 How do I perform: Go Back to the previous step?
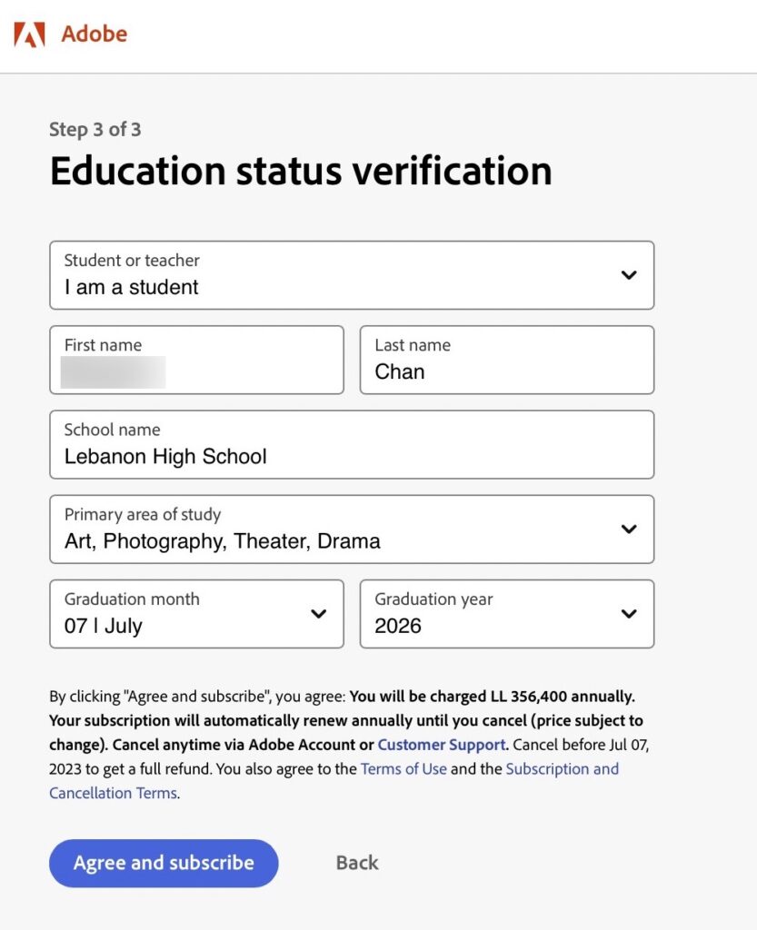[357, 863]
